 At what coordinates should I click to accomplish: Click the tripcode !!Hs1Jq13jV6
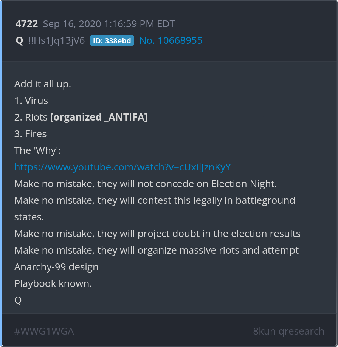(57, 41)
